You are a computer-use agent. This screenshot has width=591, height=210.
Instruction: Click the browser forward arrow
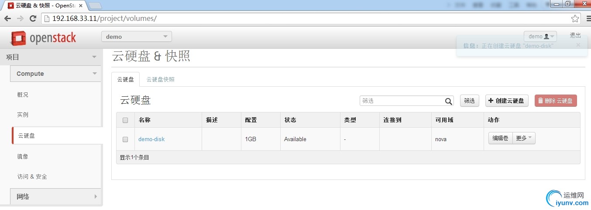[x=20, y=18]
